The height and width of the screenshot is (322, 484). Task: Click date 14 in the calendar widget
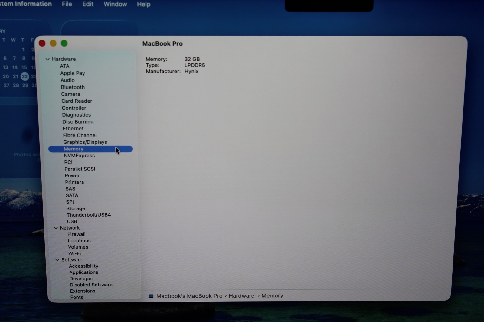(x=15, y=67)
